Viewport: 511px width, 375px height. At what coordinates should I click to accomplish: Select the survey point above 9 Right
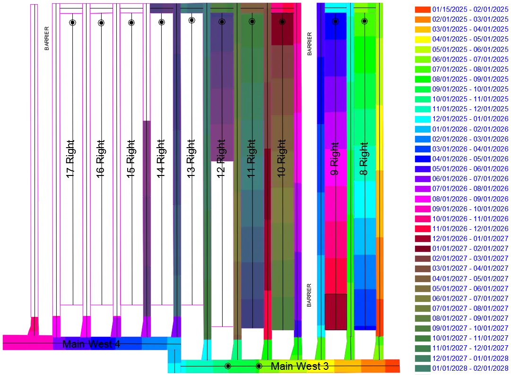tap(336, 22)
